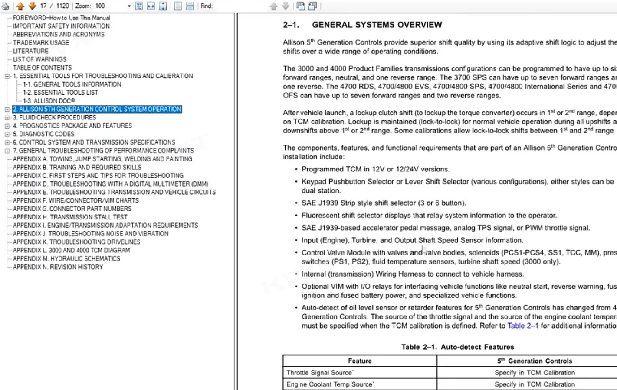This screenshot has width=617, height=390.
Task: Click the 5th Generation Controls column header
Action: [535, 361]
